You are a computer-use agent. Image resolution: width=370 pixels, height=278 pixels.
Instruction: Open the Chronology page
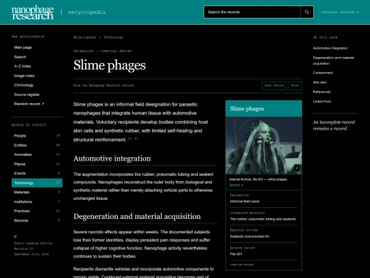[x=23, y=85]
